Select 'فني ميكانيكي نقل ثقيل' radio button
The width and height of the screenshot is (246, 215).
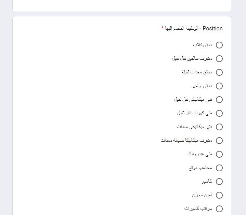[x=219, y=100]
